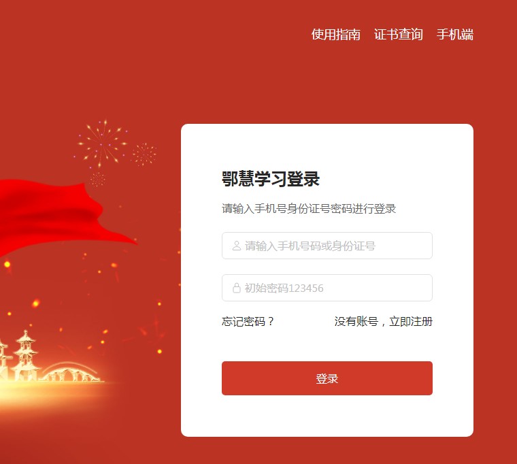
Task: Focus the 请输入手机号码或身份证号 input box
Action: click(x=327, y=246)
